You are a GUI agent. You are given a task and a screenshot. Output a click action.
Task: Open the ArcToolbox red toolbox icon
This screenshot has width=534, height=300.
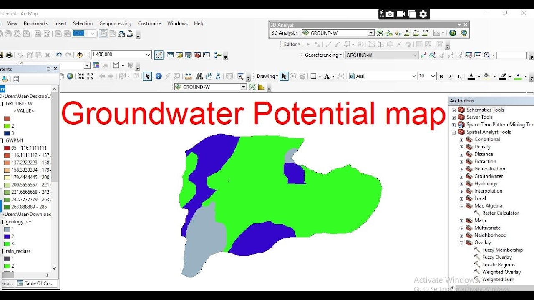197,55
